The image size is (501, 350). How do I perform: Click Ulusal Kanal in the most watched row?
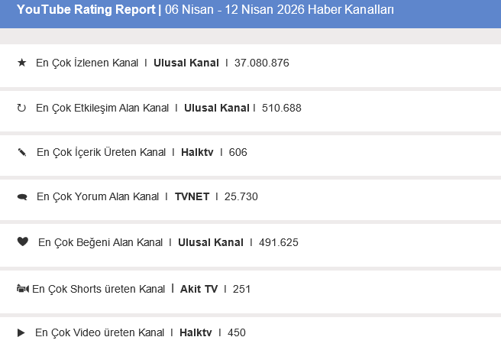click(186, 63)
